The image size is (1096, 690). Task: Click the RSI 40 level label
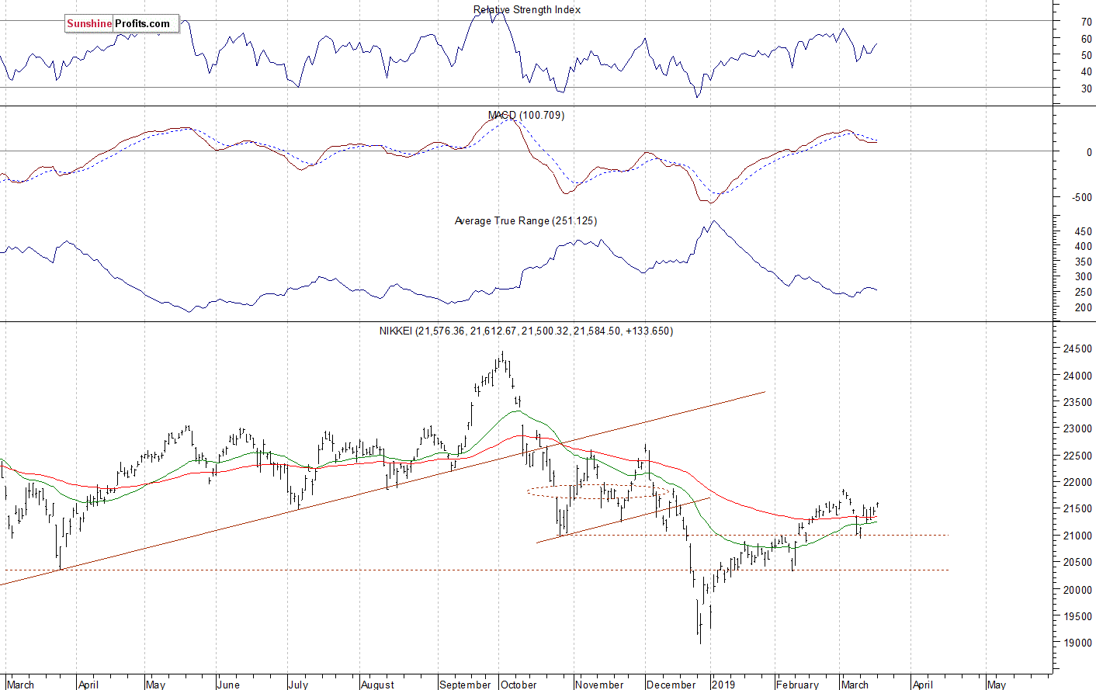point(1087,72)
